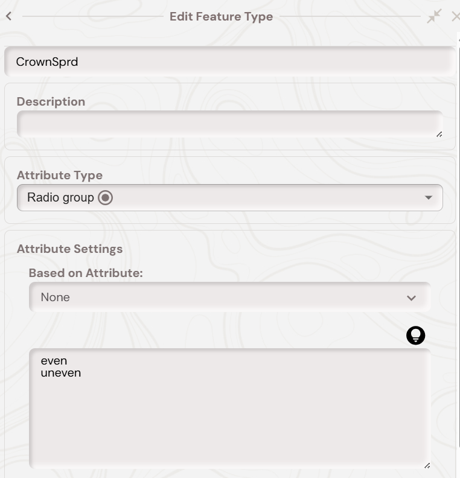Go back using the left chevron arrow
The width and height of the screenshot is (460, 478).
[8, 16]
